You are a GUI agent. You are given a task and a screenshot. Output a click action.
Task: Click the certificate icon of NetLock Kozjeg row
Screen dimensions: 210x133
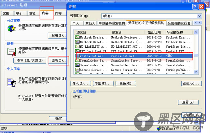point(77,37)
